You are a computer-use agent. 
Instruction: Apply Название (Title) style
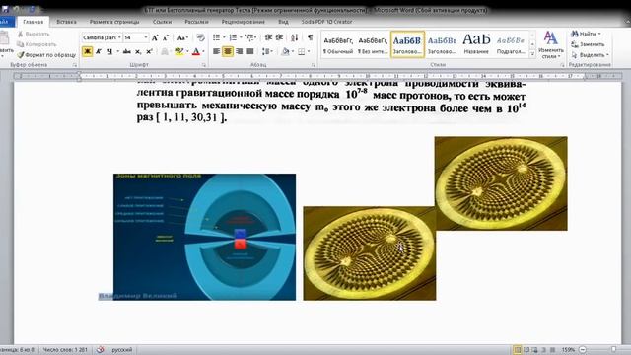[x=476, y=44]
